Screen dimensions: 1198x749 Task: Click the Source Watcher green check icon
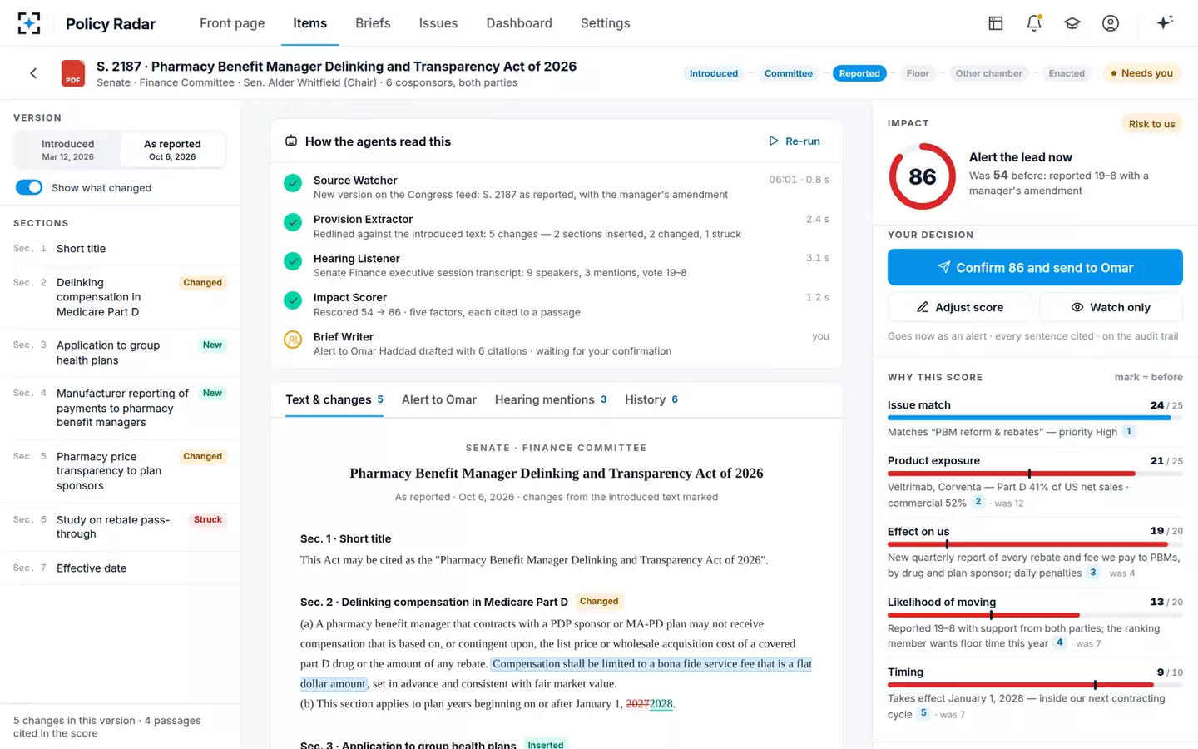(293, 183)
